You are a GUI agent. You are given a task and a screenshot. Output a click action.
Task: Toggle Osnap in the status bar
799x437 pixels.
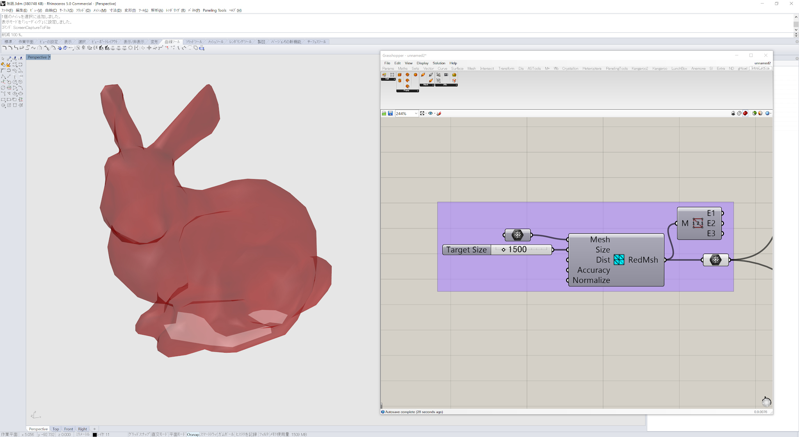193,434
